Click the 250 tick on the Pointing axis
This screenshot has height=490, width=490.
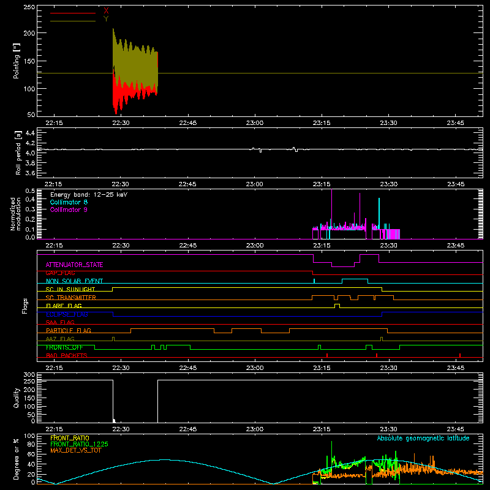tap(29, 7)
